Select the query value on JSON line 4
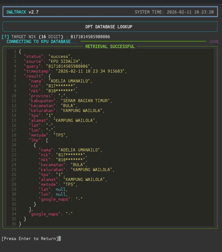Screen dimensions: 222x252 [68, 66]
